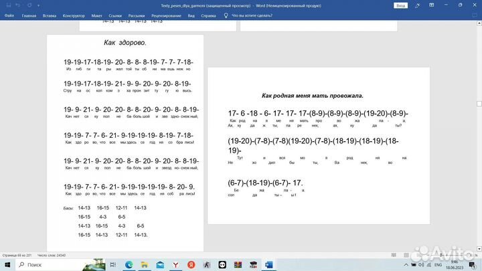Click the Windows Start button
The height and width of the screenshot is (271, 482).
click(7, 265)
